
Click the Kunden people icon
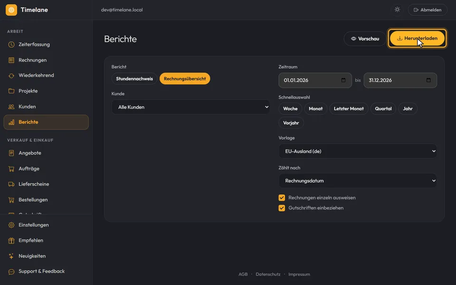click(11, 107)
